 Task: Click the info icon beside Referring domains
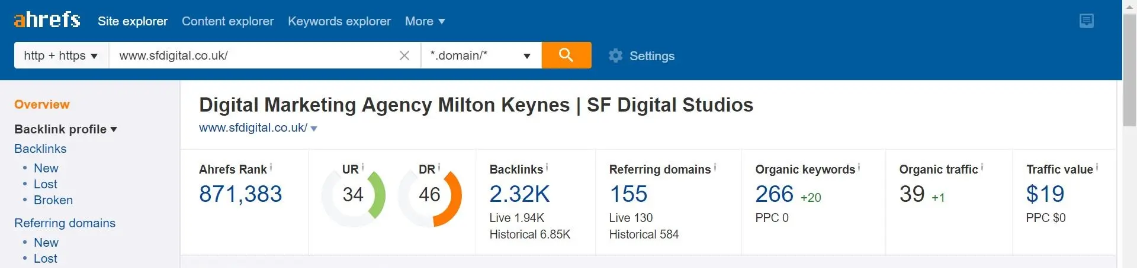[715, 168]
